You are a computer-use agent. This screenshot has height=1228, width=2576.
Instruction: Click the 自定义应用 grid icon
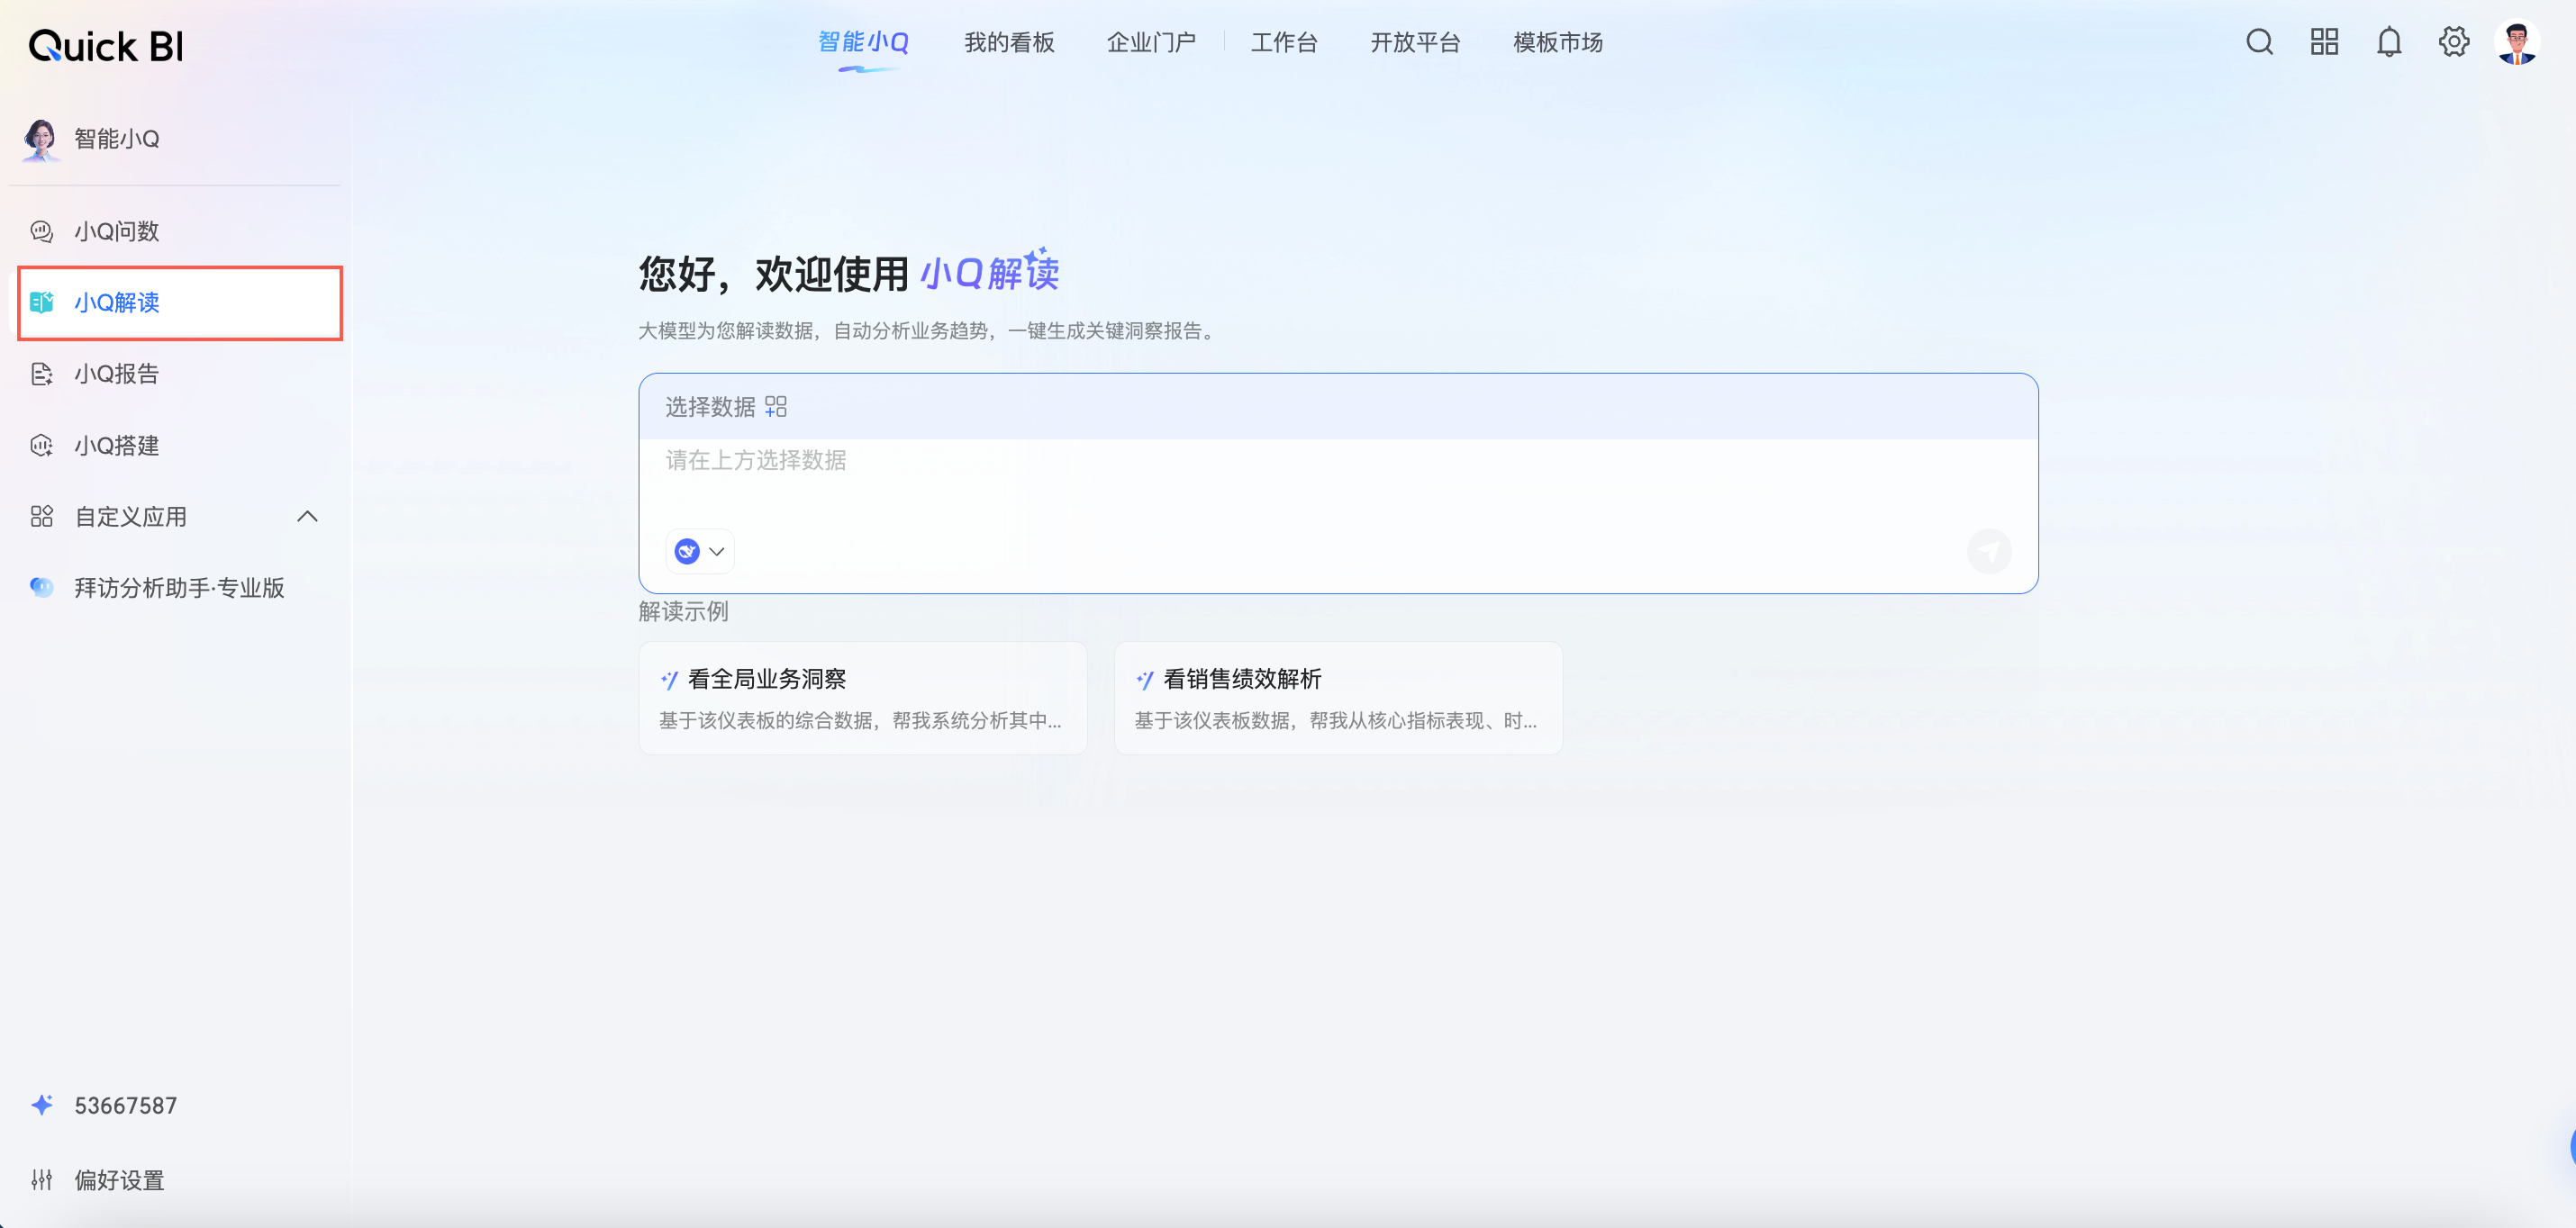point(41,517)
